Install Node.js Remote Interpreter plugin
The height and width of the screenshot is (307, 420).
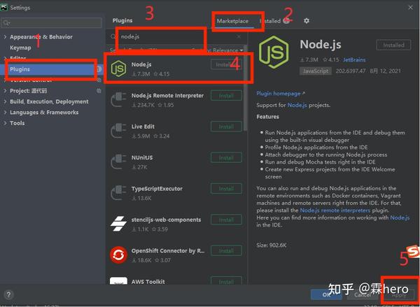226,96
